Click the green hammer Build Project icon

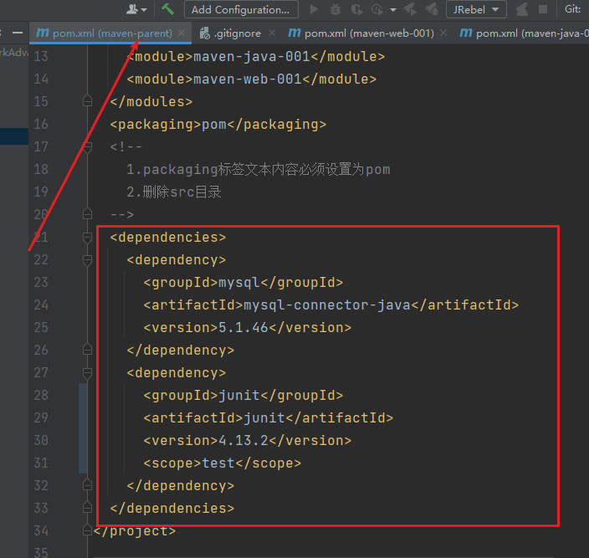(167, 9)
